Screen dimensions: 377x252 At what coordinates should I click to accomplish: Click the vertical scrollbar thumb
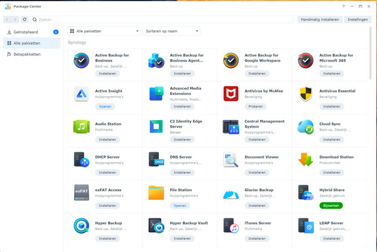tap(370, 53)
